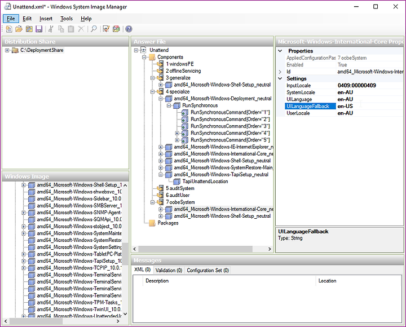Open the File menu
Image resolution: width=406 pixels, height=327 pixels.
[x=11, y=19]
